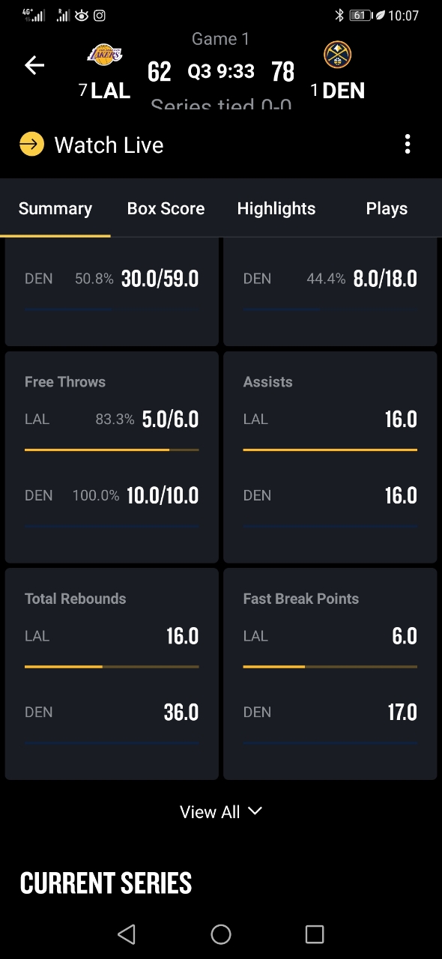Open the Total Rebounds stat card
This screenshot has height=959, width=442.
click(112, 674)
